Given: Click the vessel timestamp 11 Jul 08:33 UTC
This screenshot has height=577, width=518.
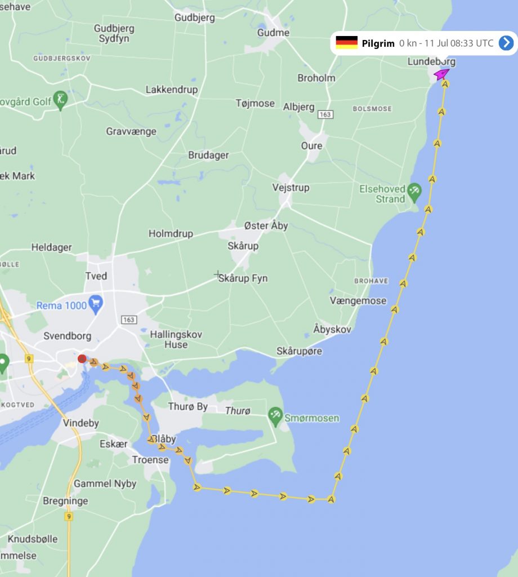Looking at the screenshot, I should (x=459, y=43).
